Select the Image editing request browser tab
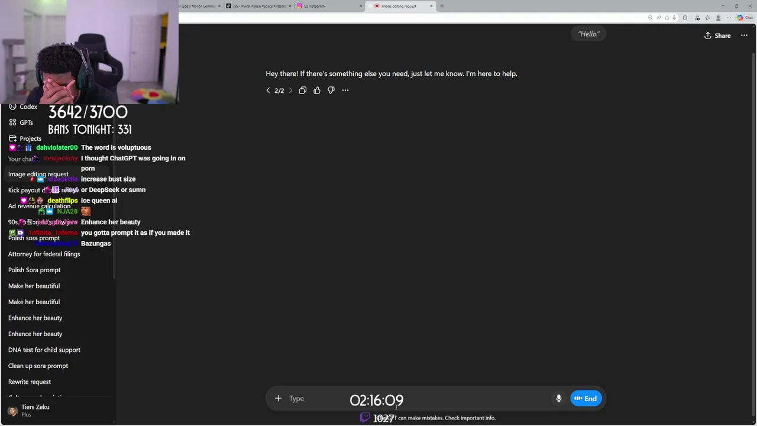Viewport: 757px width, 426px height. [x=400, y=6]
